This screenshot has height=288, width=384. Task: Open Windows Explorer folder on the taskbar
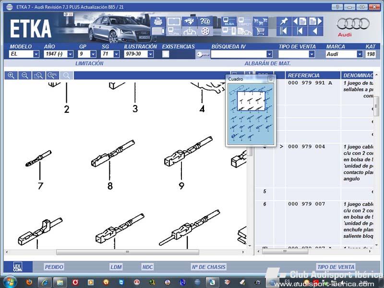click(60, 282)
